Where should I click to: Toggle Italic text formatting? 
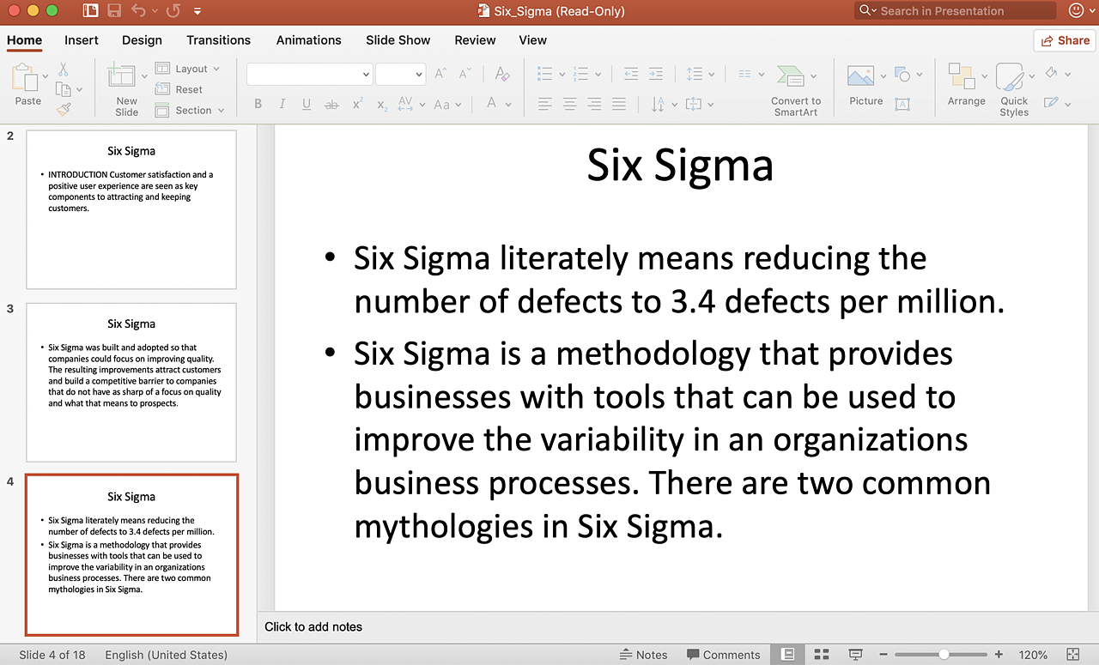(282, 105)
